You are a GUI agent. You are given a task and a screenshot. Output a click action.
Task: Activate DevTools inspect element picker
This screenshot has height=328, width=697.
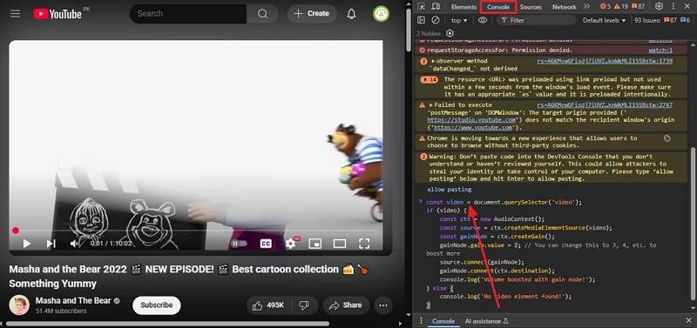[x=422, y=6]
